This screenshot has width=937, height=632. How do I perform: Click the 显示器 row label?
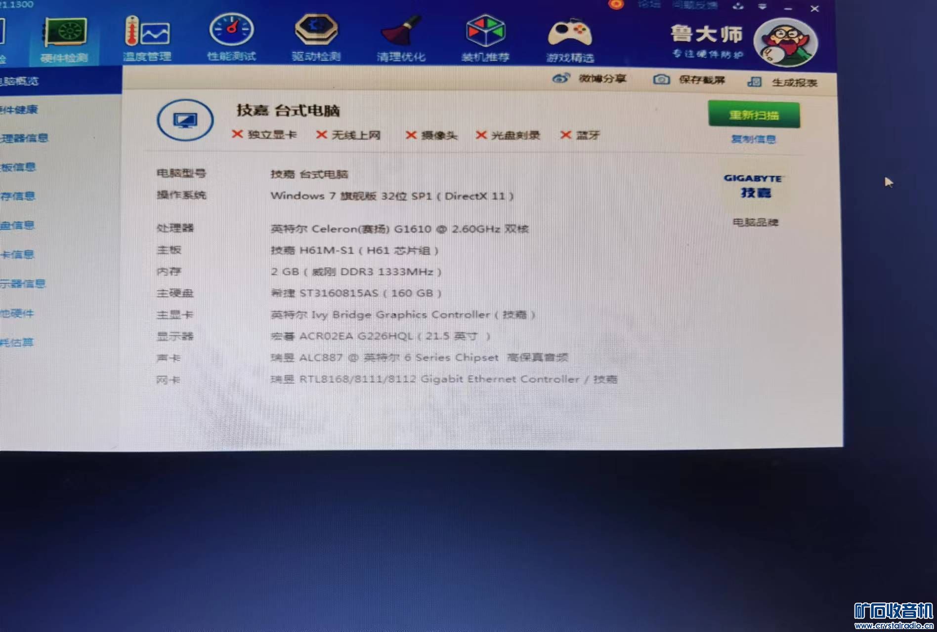click(175, 336)
